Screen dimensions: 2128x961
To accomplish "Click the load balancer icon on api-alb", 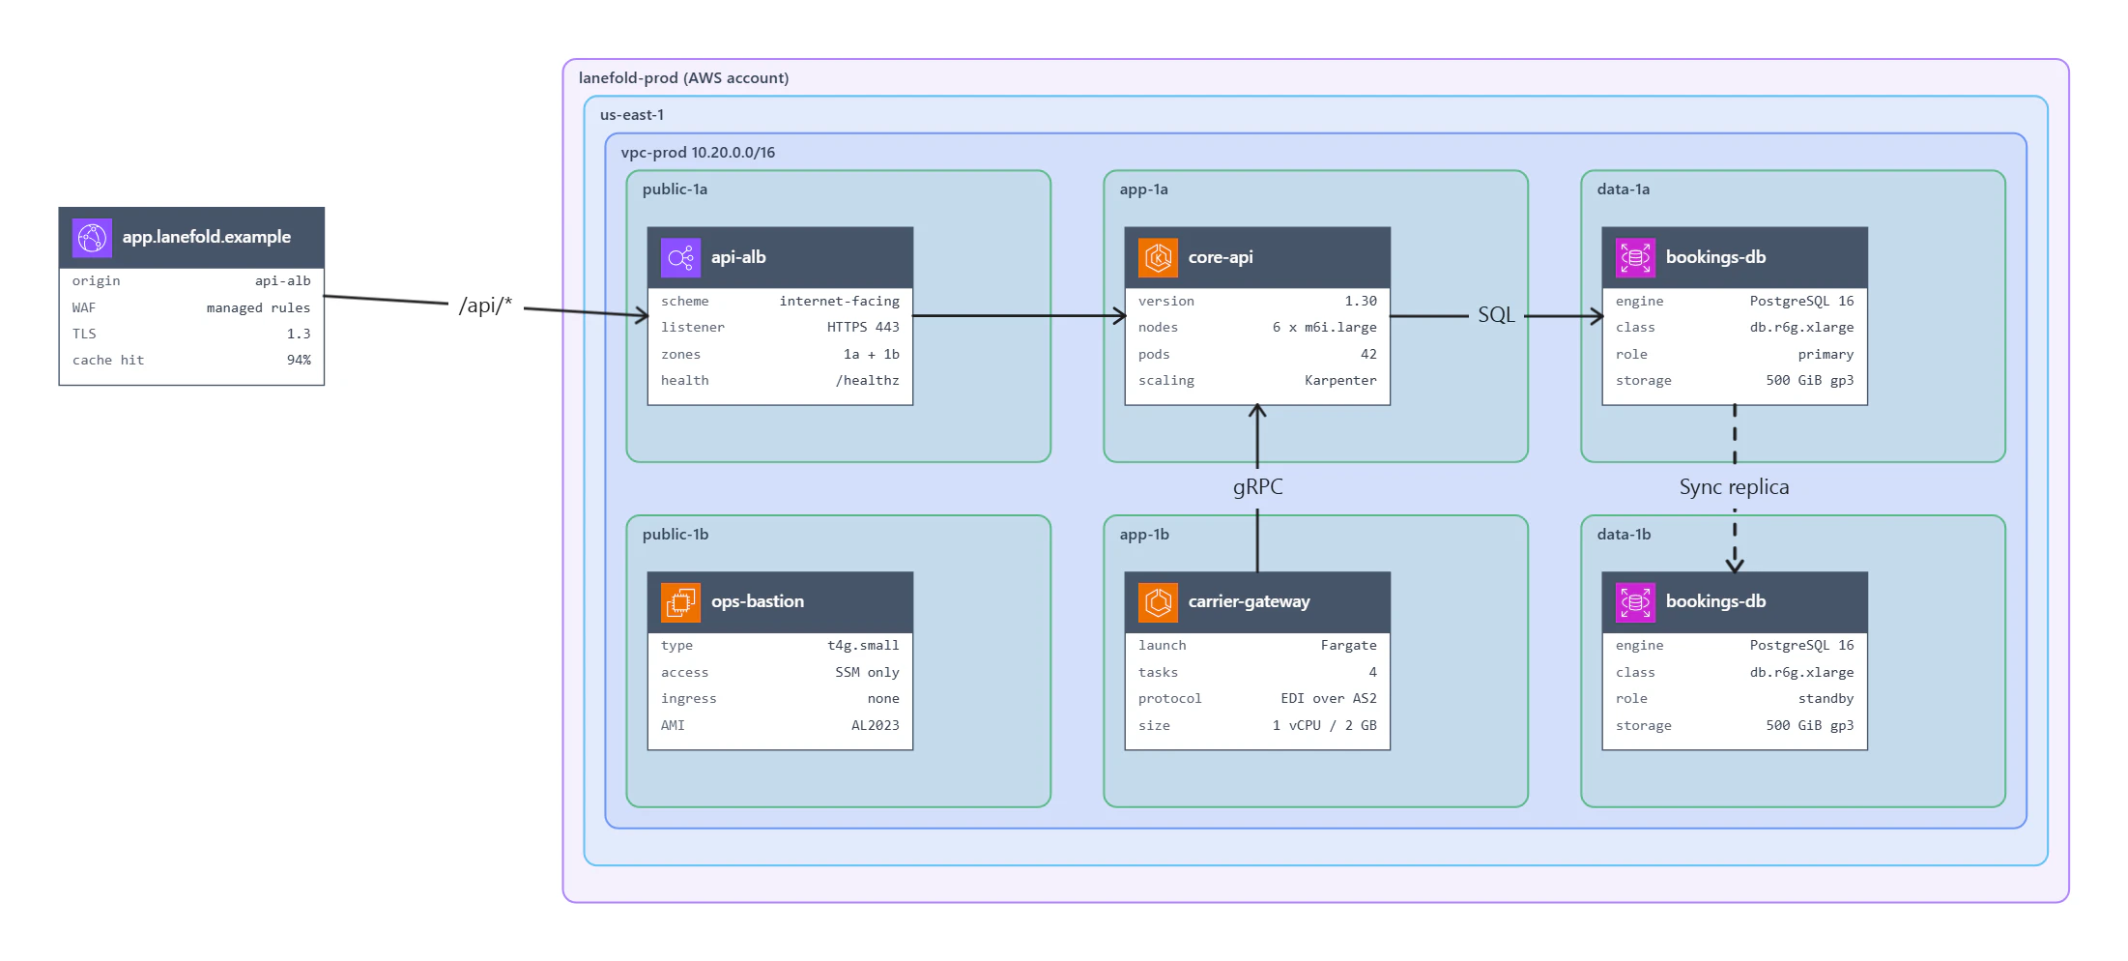I will point(680,258).
